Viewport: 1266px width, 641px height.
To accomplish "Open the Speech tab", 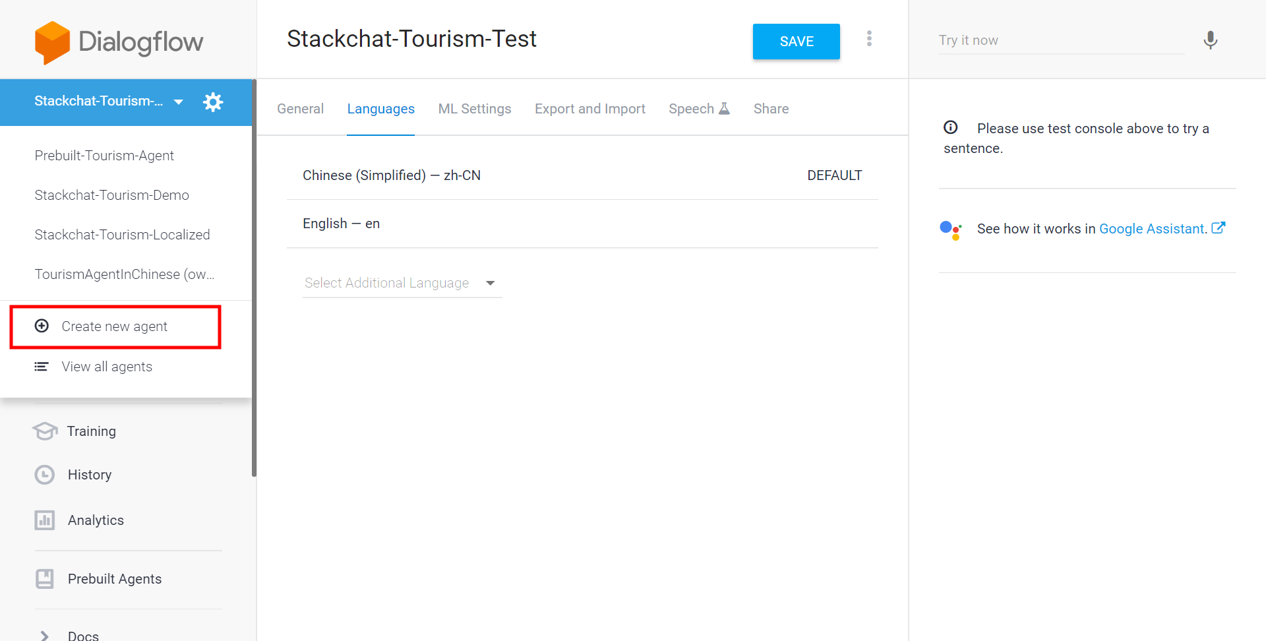I will click(699, 109).
